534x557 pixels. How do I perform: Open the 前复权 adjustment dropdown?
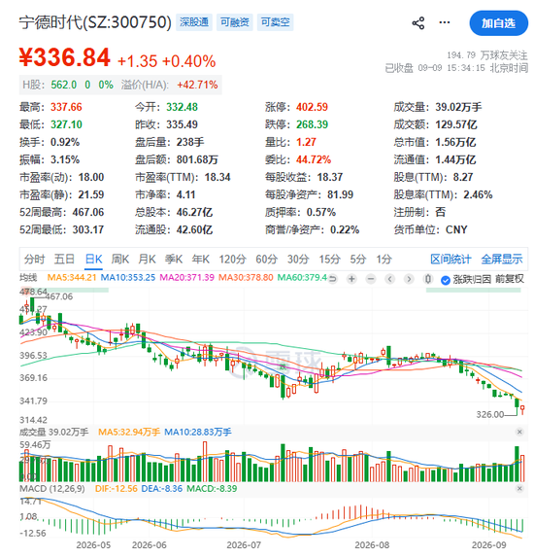tap(510, 279)
